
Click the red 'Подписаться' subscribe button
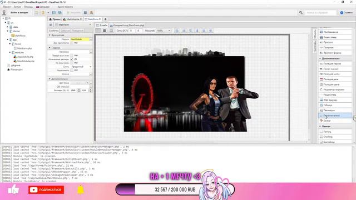pyautogui.click(x=46, y=190)
